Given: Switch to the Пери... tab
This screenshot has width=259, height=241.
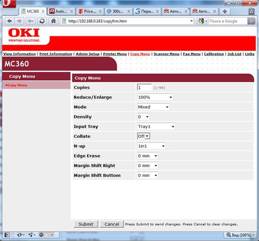Looking at the screenshot, I should point(147,11).
